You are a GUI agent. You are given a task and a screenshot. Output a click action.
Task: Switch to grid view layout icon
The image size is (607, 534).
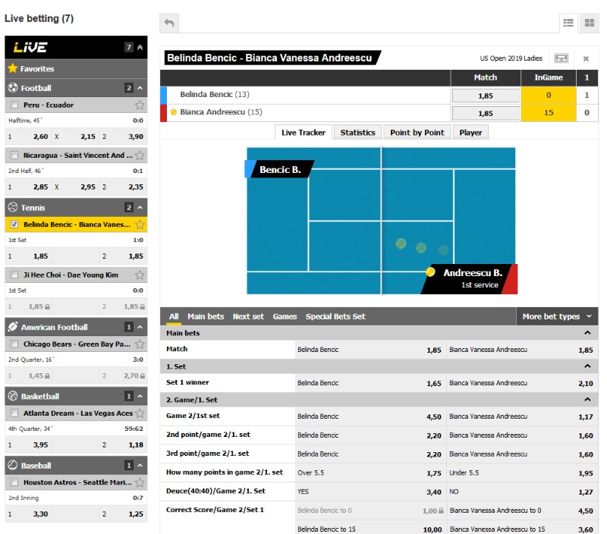(590, 24)
